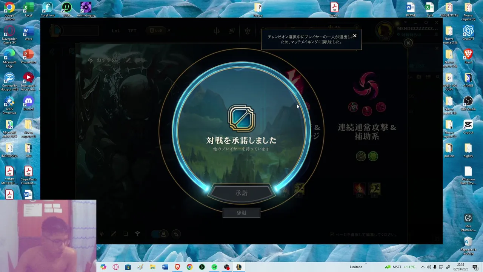483x272 pixels.
Task: Show hidden system tray icons
Action: pyautogui.click(x=423, y=267)
